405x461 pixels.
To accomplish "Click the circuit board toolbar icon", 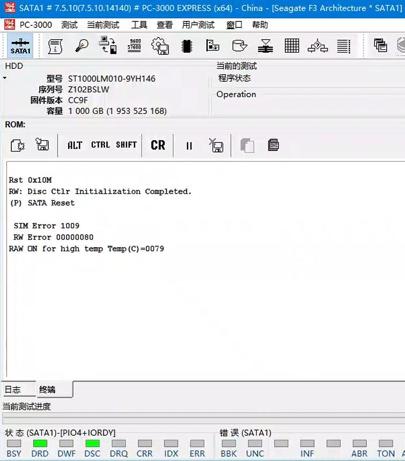I will pos(212,45).
